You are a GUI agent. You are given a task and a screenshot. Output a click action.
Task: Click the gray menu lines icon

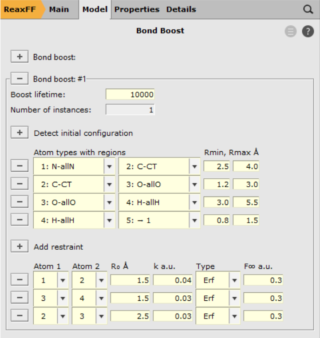[x=290, y=31]
